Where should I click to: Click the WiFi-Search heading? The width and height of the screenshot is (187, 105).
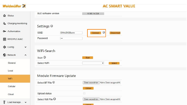[x=46, y=51]
